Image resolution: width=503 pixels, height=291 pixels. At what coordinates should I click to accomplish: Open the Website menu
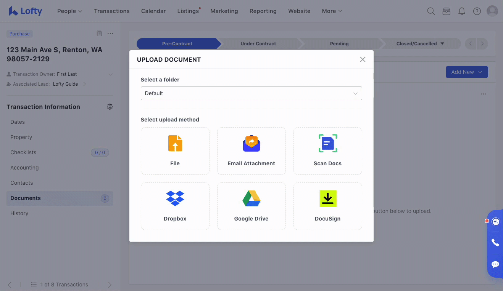[299, 11]
